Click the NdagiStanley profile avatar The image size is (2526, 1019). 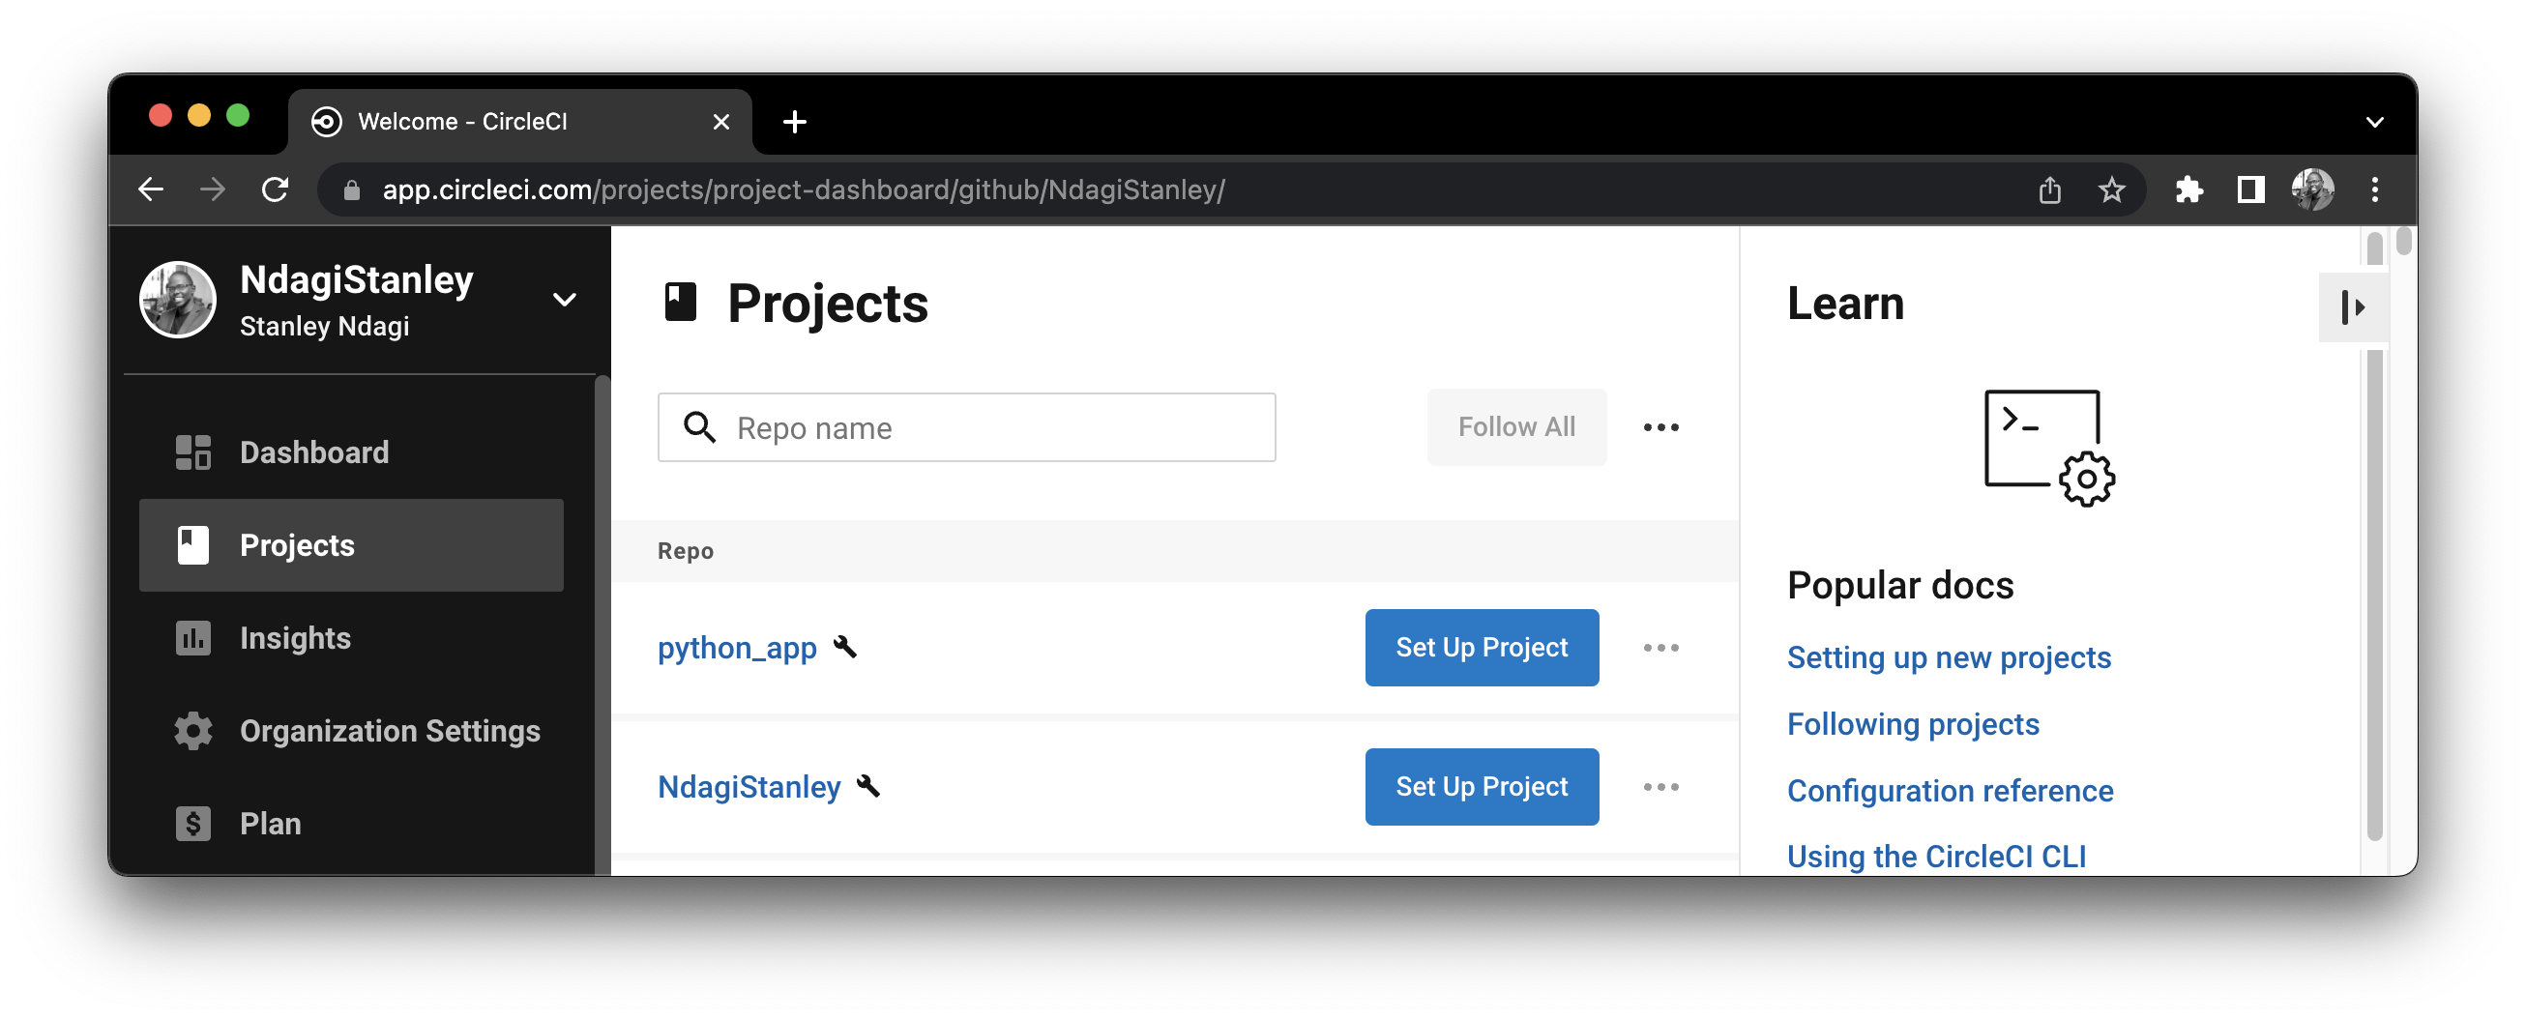click(178, 299)
